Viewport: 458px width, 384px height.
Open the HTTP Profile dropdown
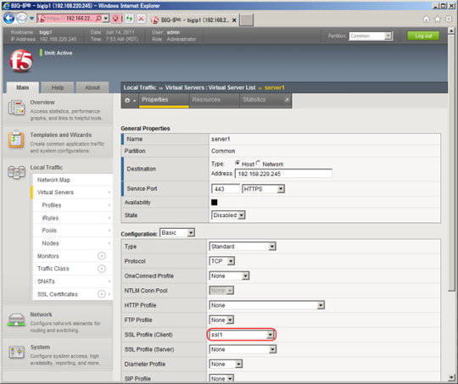click(267, 305)
